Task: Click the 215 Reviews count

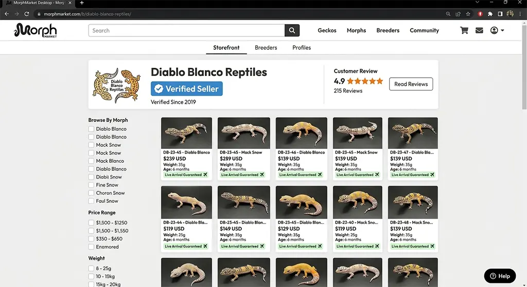Action: click(348, 91)
